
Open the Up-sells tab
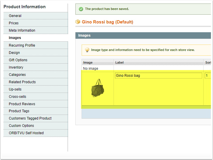[35, 89]
